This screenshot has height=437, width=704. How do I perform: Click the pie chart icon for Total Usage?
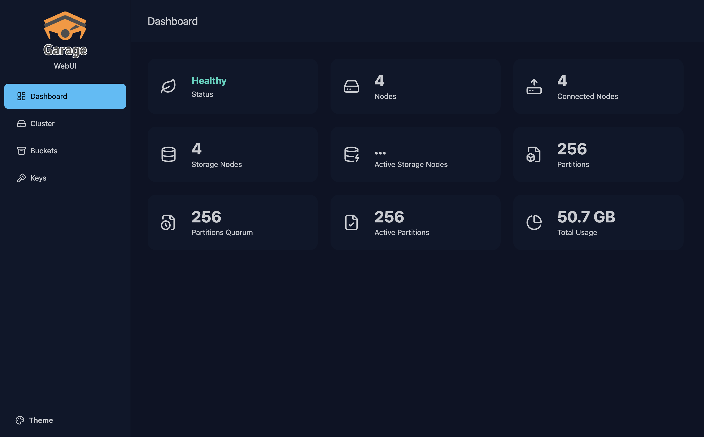(534, 222)
